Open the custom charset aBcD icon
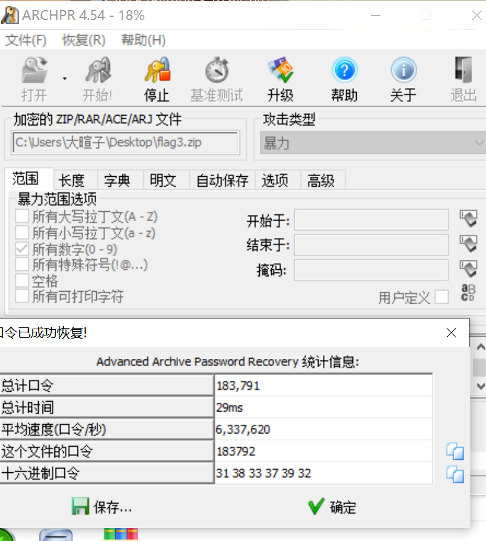 pyautogui.click(x=469, y=292)
